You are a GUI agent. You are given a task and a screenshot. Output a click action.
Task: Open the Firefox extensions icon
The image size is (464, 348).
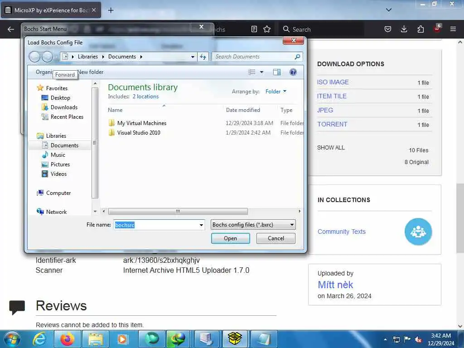tap(420, 29)
